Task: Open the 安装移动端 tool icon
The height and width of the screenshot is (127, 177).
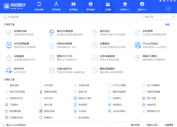Action: click(x=9, y=33)
